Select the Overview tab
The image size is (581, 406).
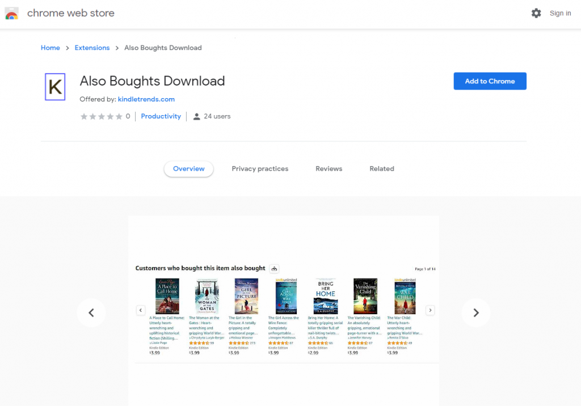pyautogui.click(x=188, y=169)
